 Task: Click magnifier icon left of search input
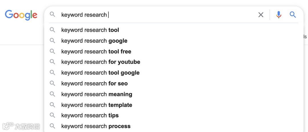tap(52, 14)
